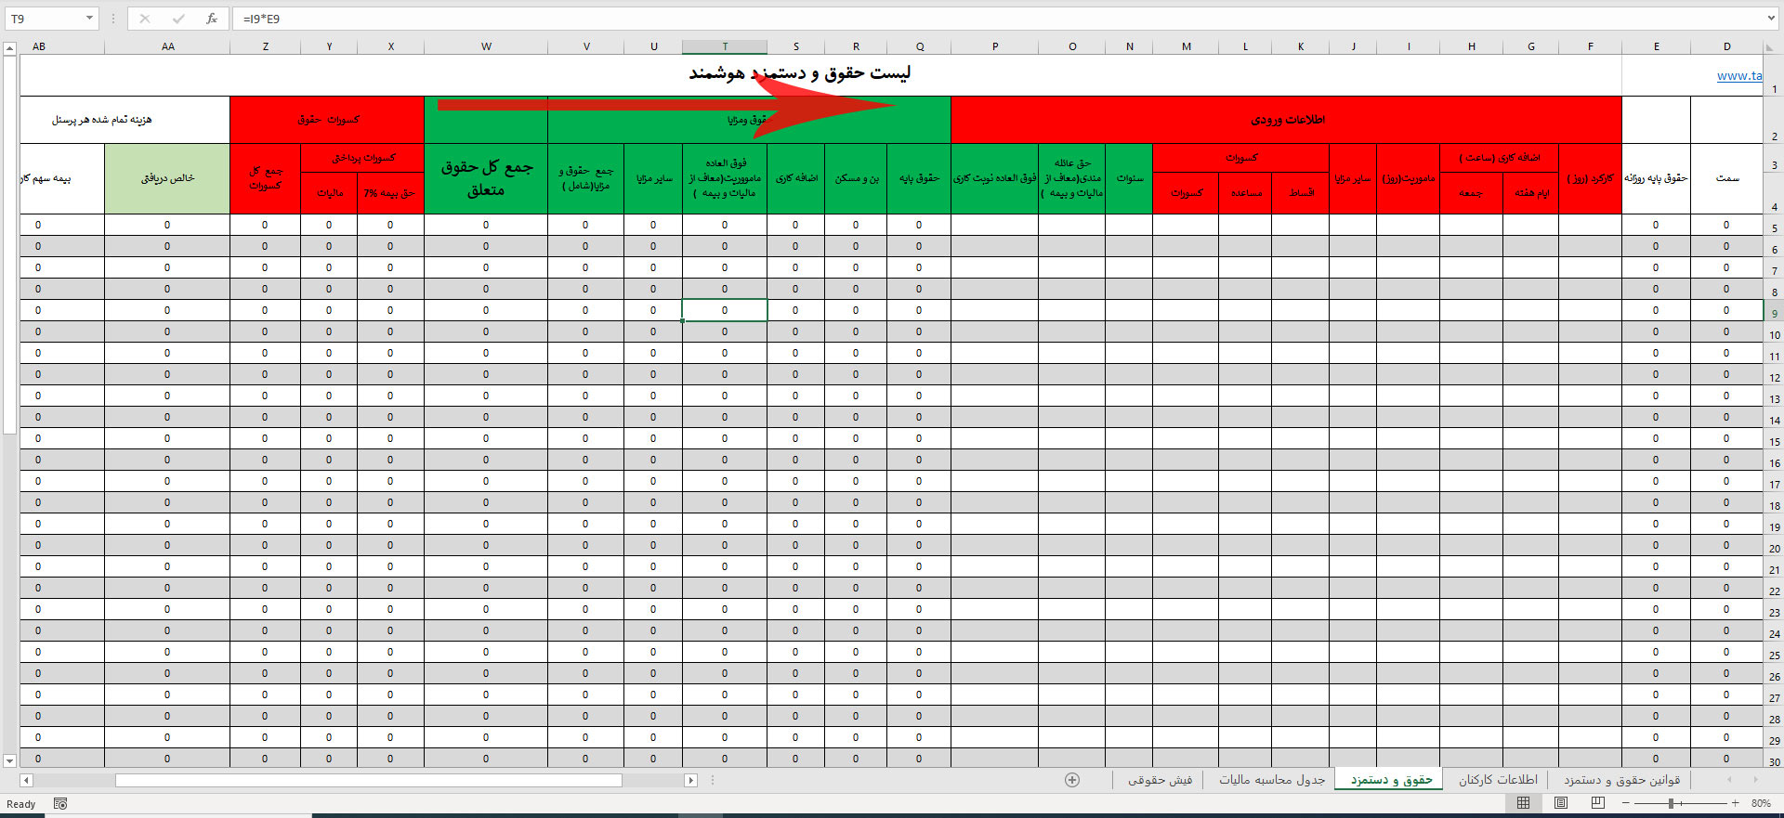Open the Name Box dropdown arrow
Viewport: 1784px width, 818px height.
(x=89, y=19)
